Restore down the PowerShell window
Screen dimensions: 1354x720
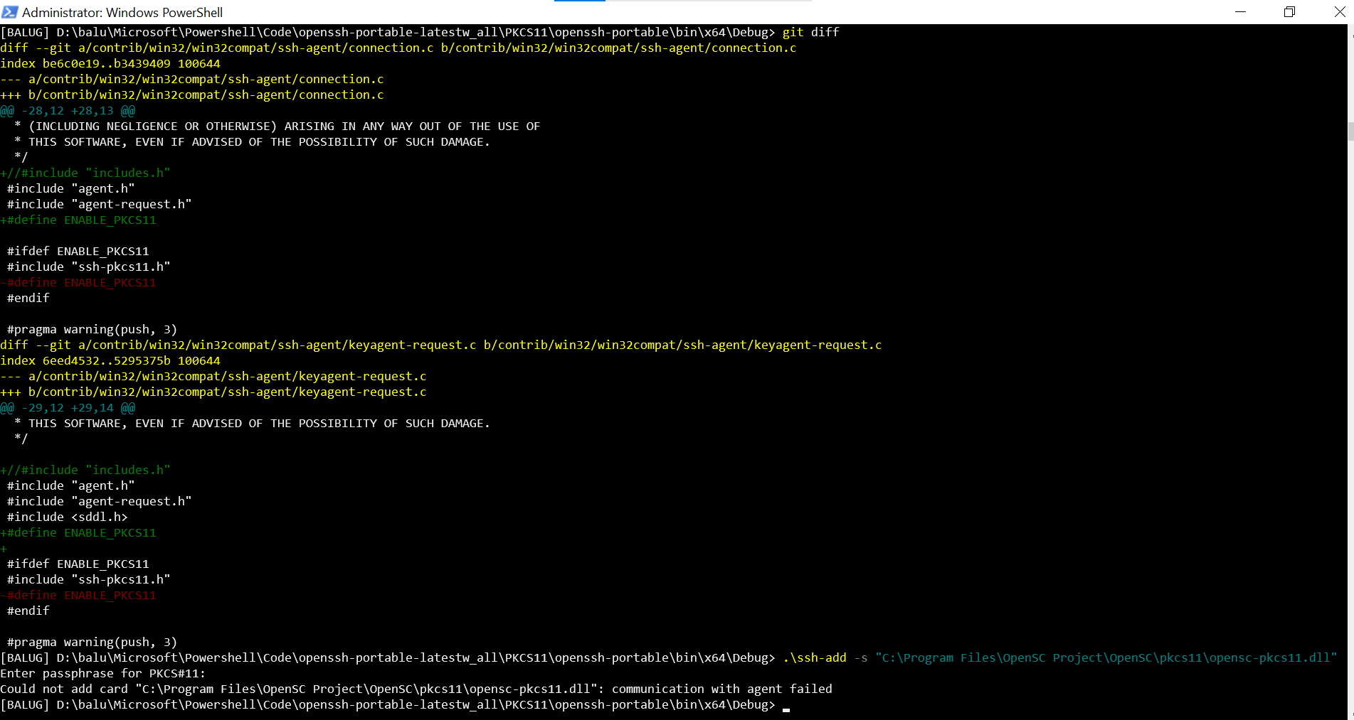(x=1289, y=12)
